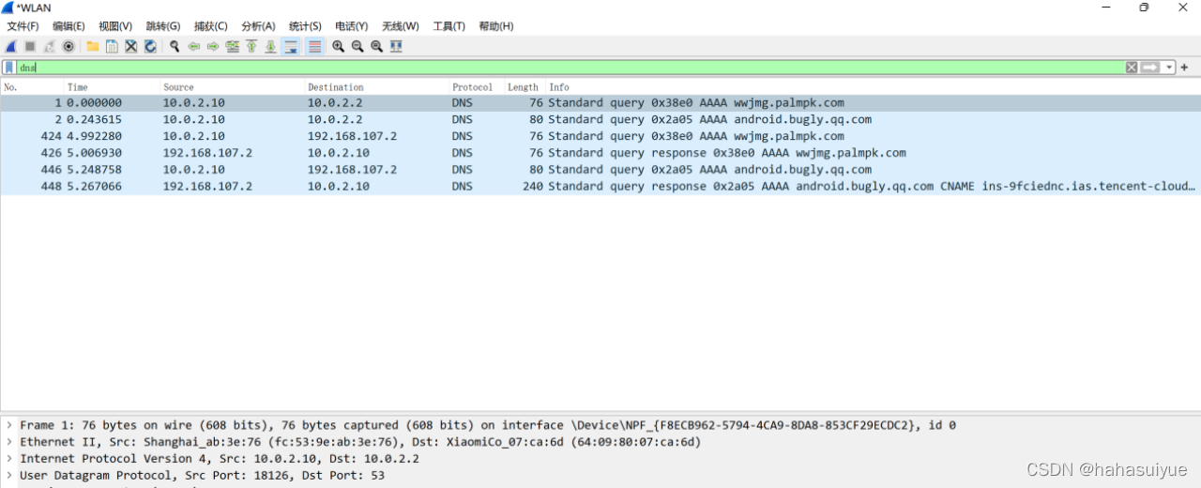
Task: Clear the display filter with X button
Action: 1132,68
